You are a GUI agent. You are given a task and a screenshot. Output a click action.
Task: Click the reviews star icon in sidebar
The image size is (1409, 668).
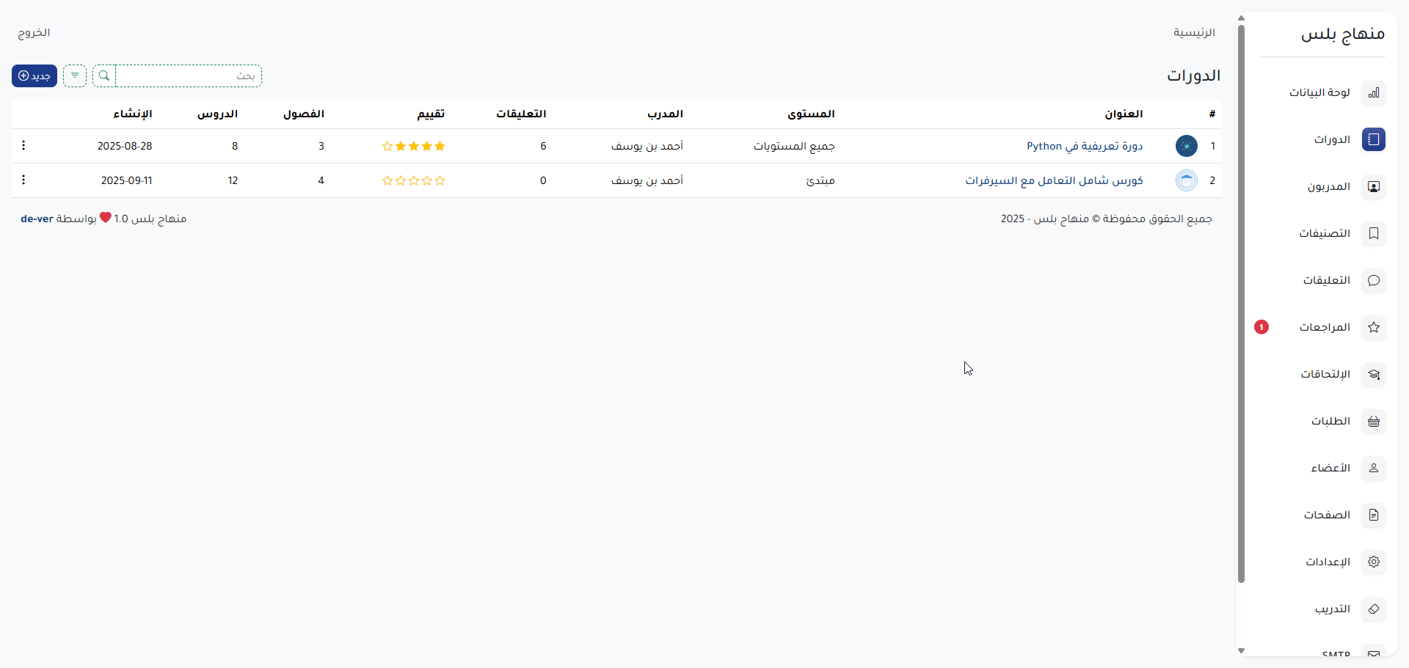tap(1373, 327)
